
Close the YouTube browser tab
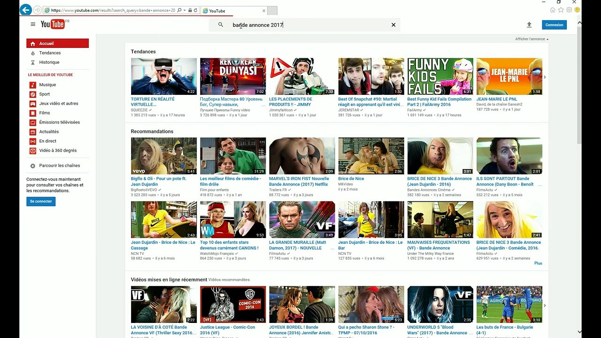pyautogui.click(x=264, y=10)
